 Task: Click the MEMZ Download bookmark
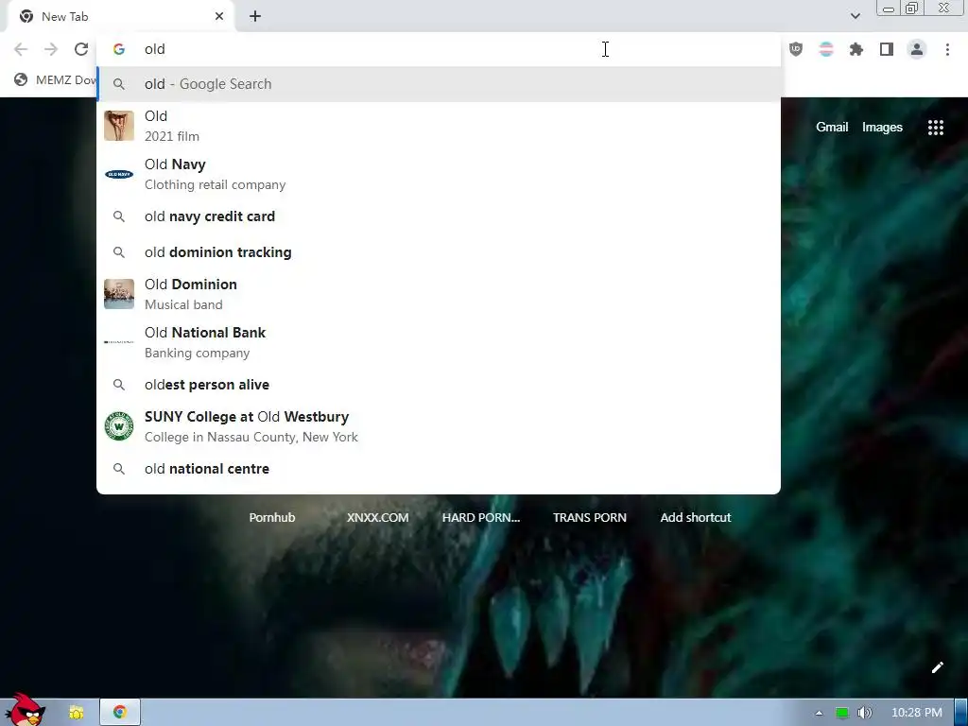56,79
